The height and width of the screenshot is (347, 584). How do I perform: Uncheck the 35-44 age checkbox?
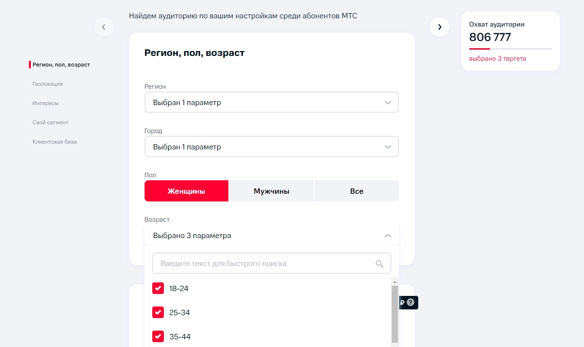click(x=158, y=336)
